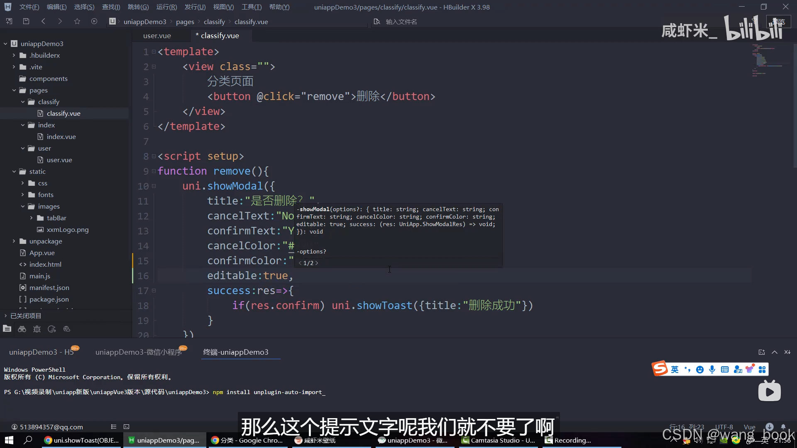
Task: Show next signature with tooltip right arrow
Action: pos(316,263)
